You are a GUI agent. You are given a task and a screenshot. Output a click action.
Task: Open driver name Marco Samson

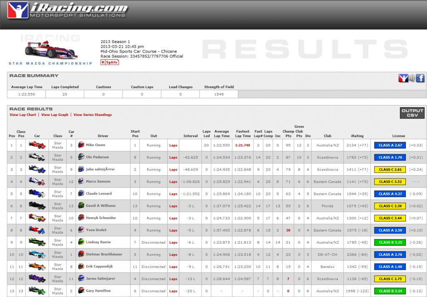point(98,181)
